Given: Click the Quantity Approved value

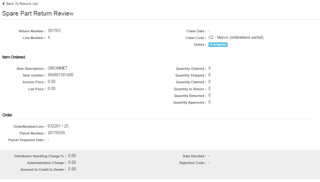Looking at the screenshot, I should (x=209, y=102).
